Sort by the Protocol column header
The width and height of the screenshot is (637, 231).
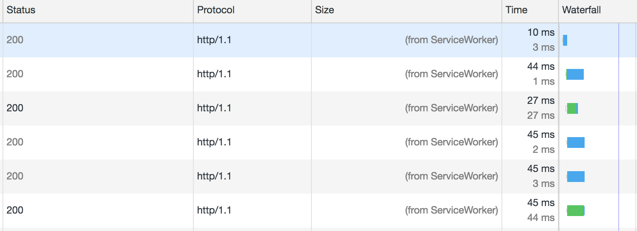click(x=216, y=10)
